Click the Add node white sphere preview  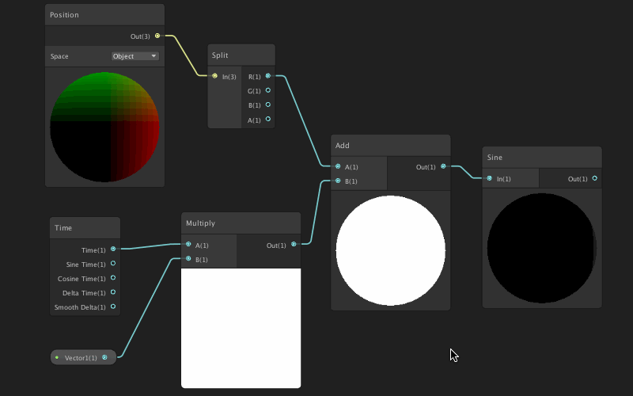pyautogui.click(x=390, y=250)
